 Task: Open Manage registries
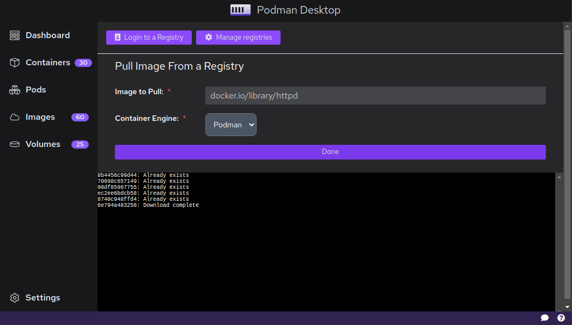click(x=238, y=38)
